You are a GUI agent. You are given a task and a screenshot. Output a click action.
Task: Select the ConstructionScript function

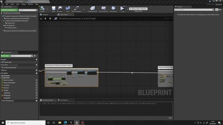pos(10,68)
